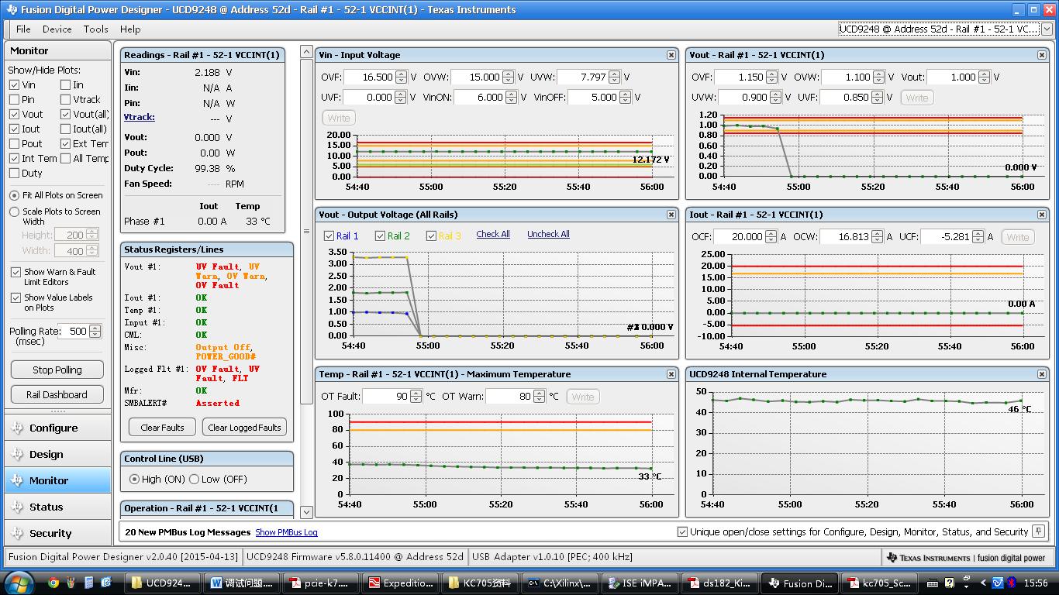Click the Texas Instruments logo in the status bar

[966, 557]
